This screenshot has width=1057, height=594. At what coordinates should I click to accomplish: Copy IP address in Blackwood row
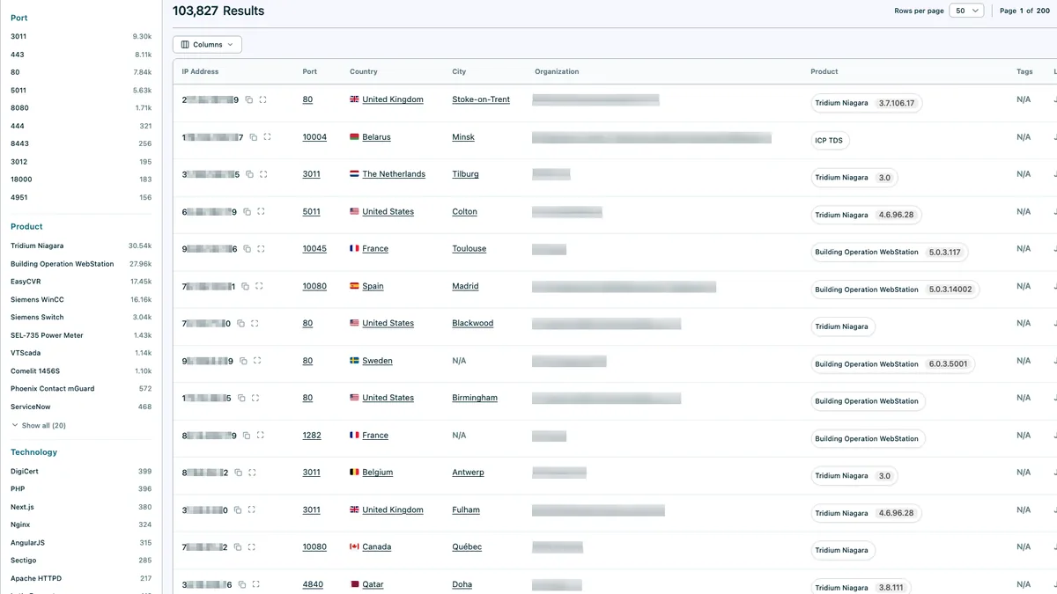coord(241,324)
